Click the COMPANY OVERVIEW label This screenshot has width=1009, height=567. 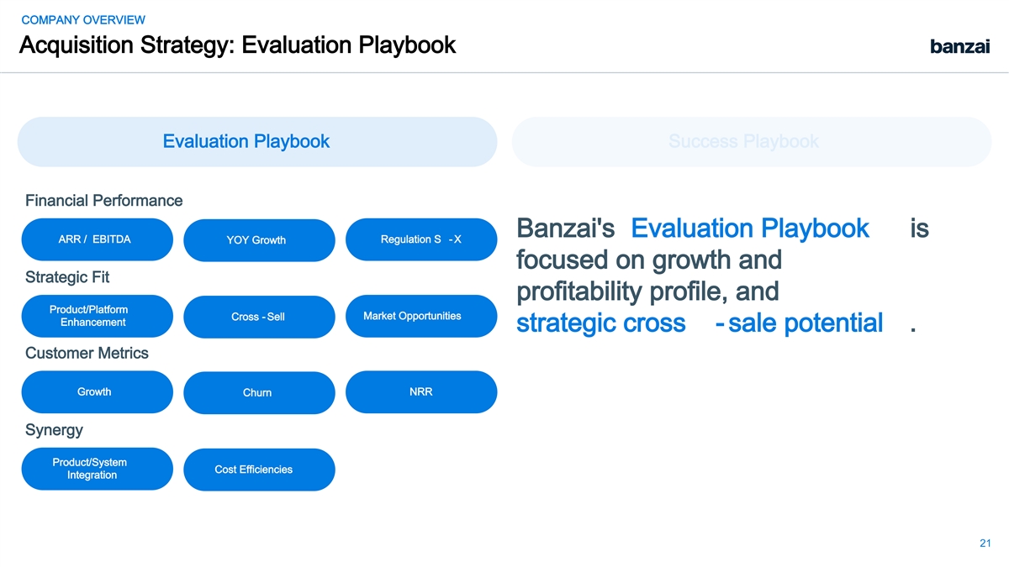pos(82,20)
